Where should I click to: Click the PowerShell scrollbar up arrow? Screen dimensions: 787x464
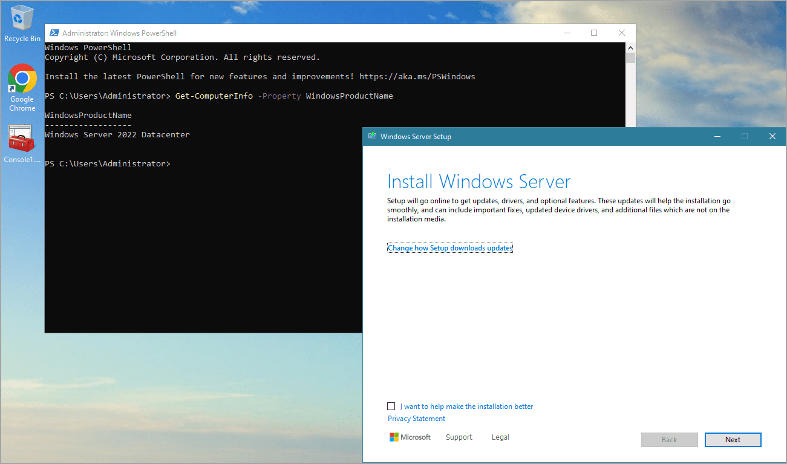[631, 47]
